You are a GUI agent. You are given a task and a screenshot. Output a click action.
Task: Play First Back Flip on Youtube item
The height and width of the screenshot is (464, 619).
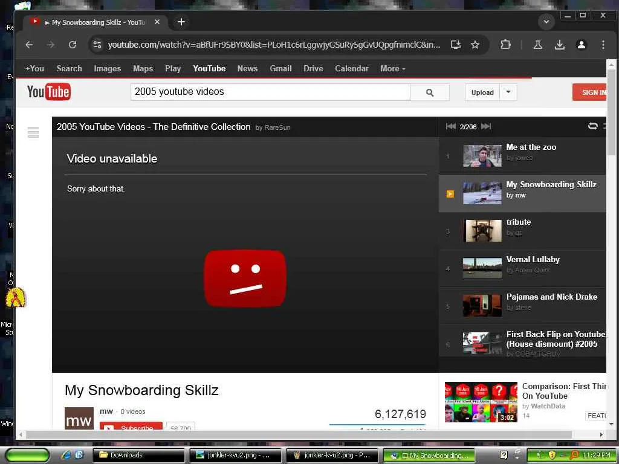(x=523, y=342)
